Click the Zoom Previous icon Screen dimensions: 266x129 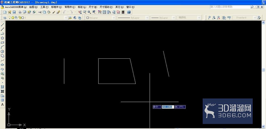[94, 12]
